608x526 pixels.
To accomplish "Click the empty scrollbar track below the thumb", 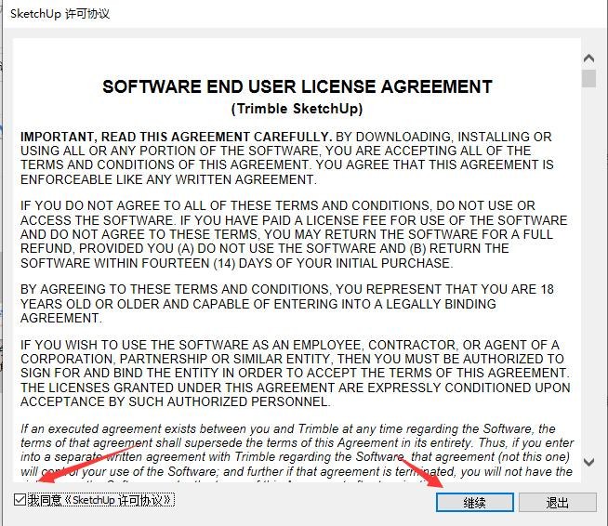I will pos(588,271).
